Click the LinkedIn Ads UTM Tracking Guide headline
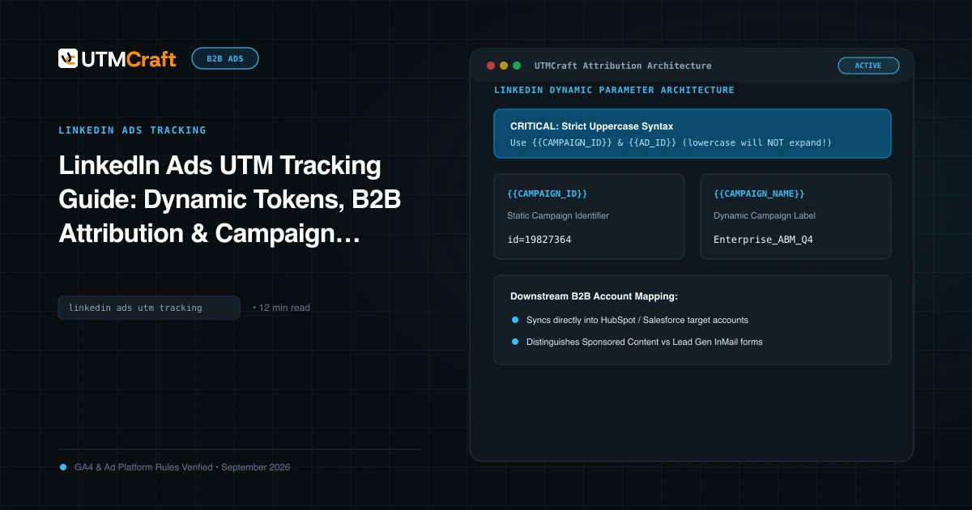The height and width of the screenshot is (510, 972). [x=229, y=200]
